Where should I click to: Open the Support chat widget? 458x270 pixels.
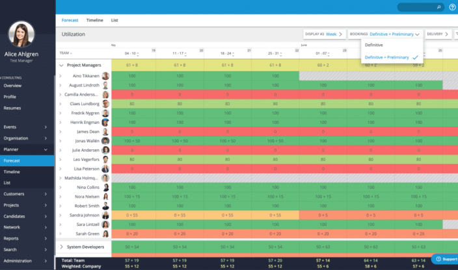[x=444, y=259]
